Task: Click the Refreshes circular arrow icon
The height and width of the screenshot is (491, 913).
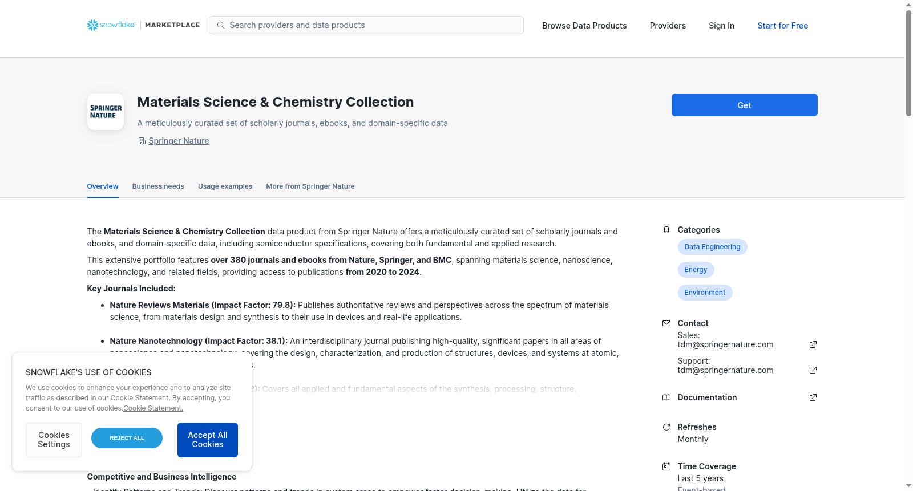Action: [x=666, y=427]
